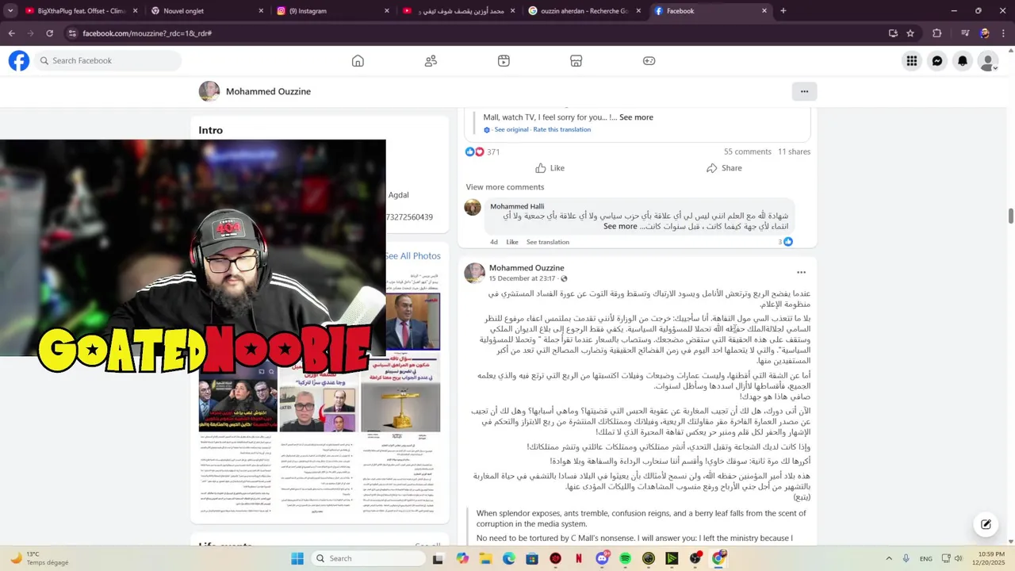Open the Windows Start menu
This screenshot has height=571, width=1015.
[297, 558]
